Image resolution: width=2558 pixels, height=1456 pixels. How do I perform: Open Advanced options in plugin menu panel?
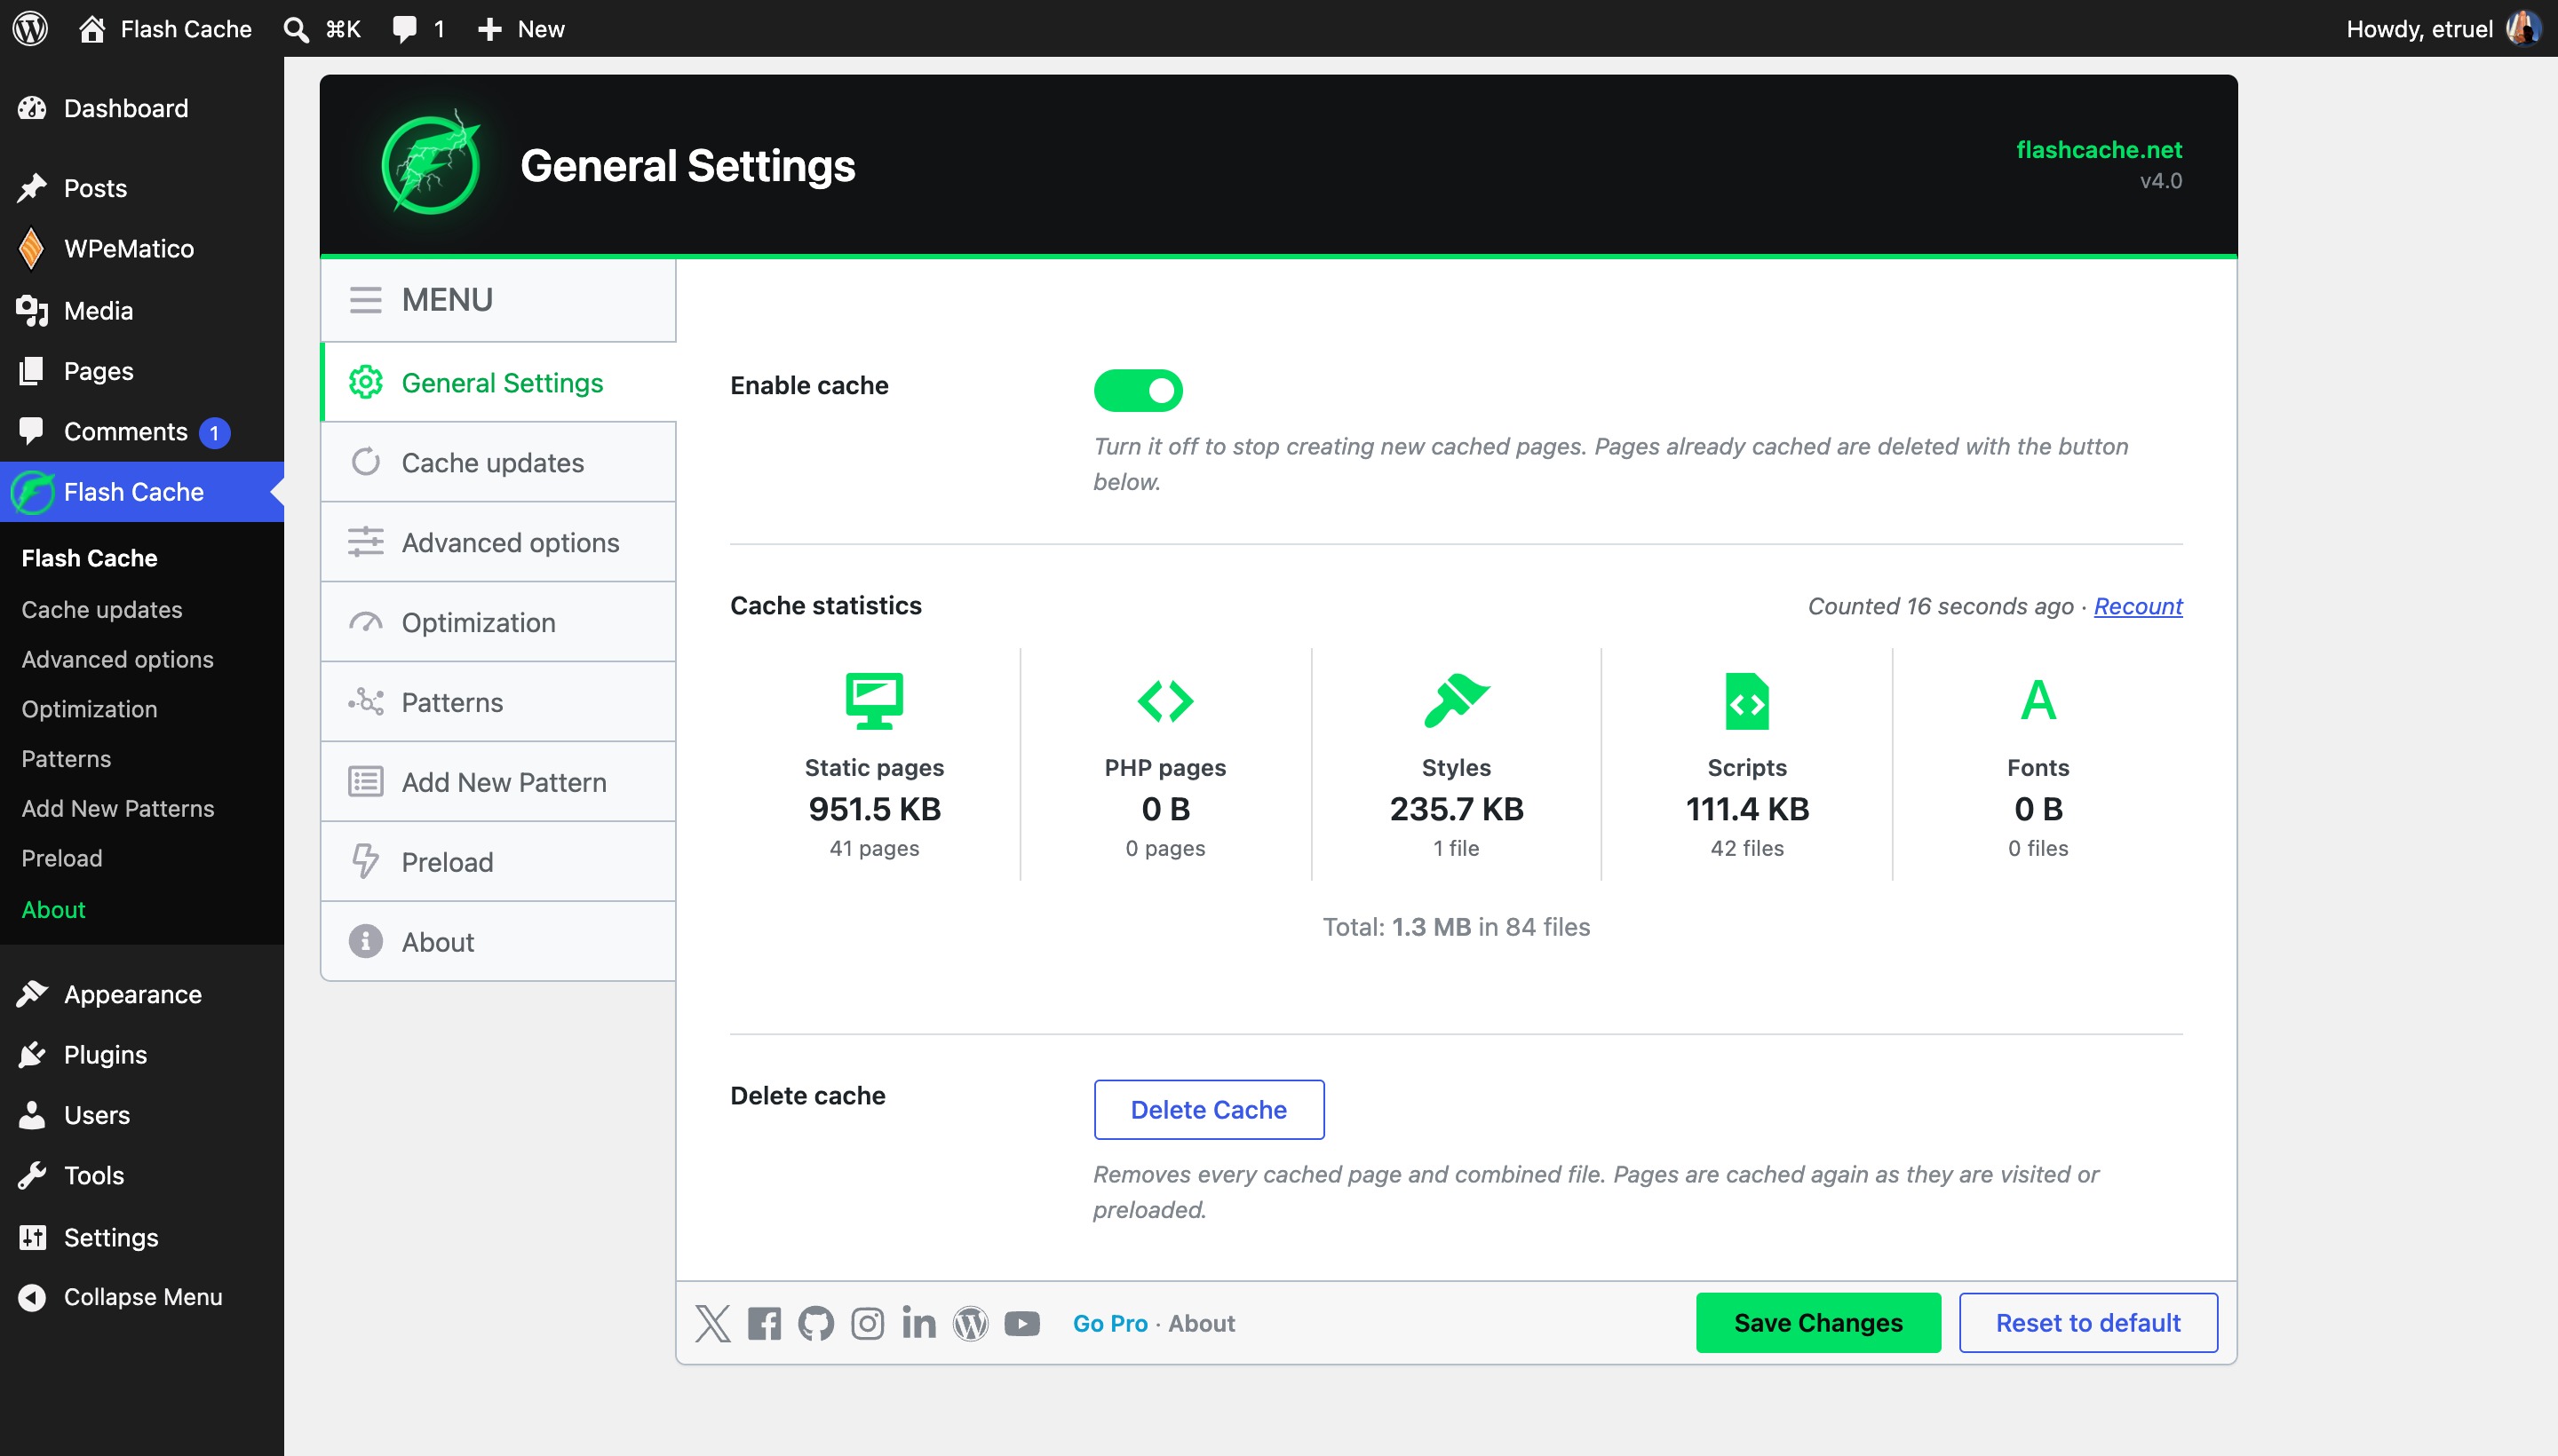tap(498, 542)
